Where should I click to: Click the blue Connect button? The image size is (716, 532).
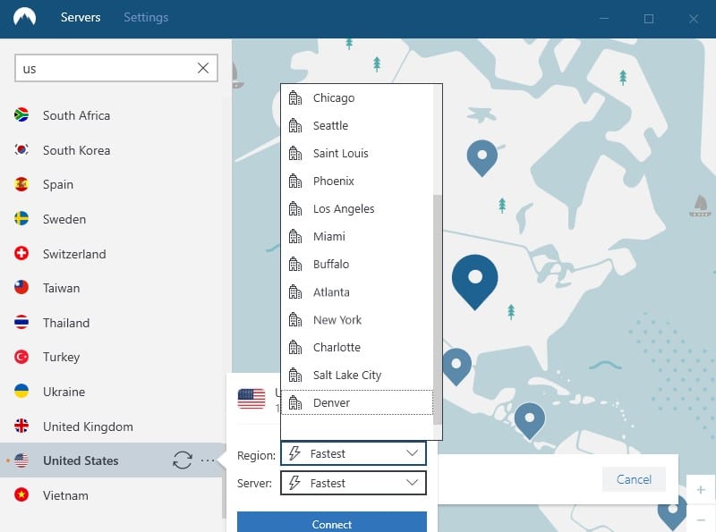332,523
